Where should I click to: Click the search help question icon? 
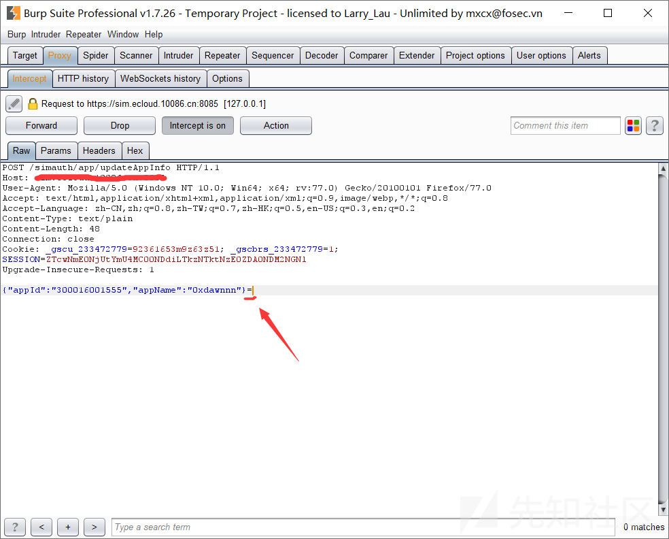click(x=15, y=527)
